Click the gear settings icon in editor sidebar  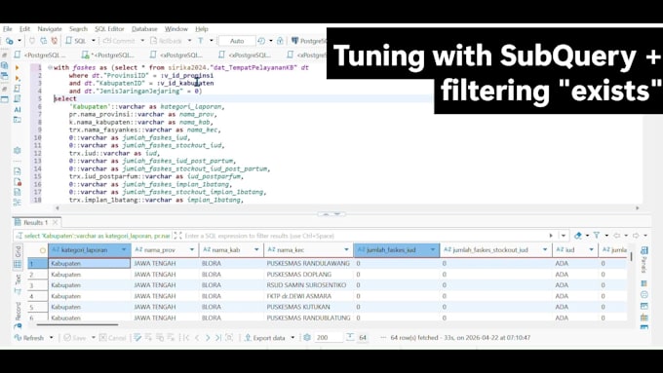[18, 150]
